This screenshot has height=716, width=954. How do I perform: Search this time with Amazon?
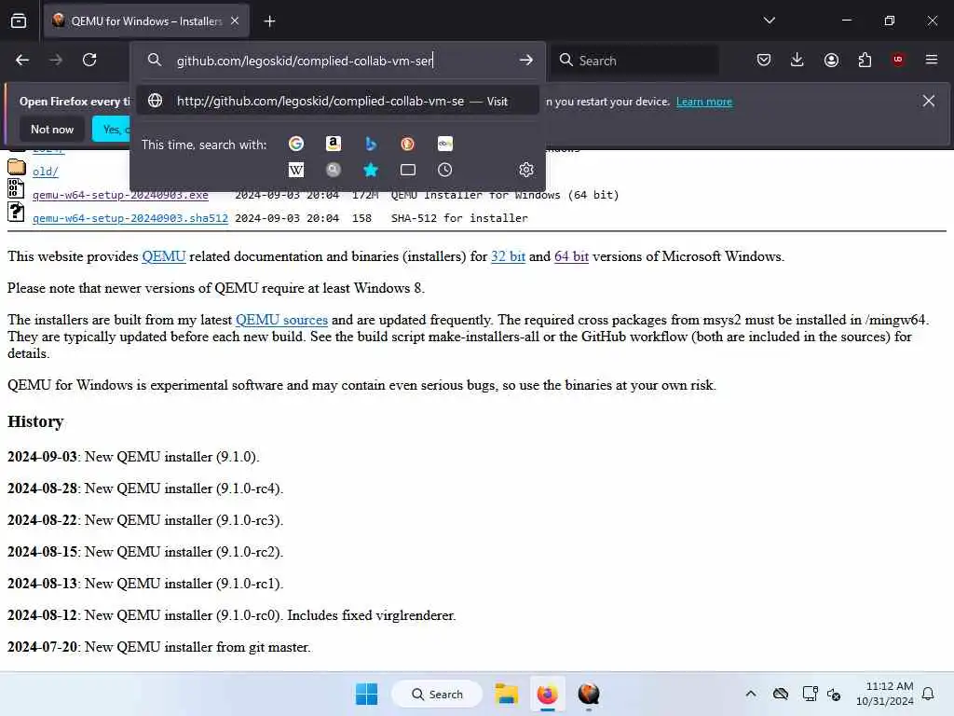(x=333, y=144)
